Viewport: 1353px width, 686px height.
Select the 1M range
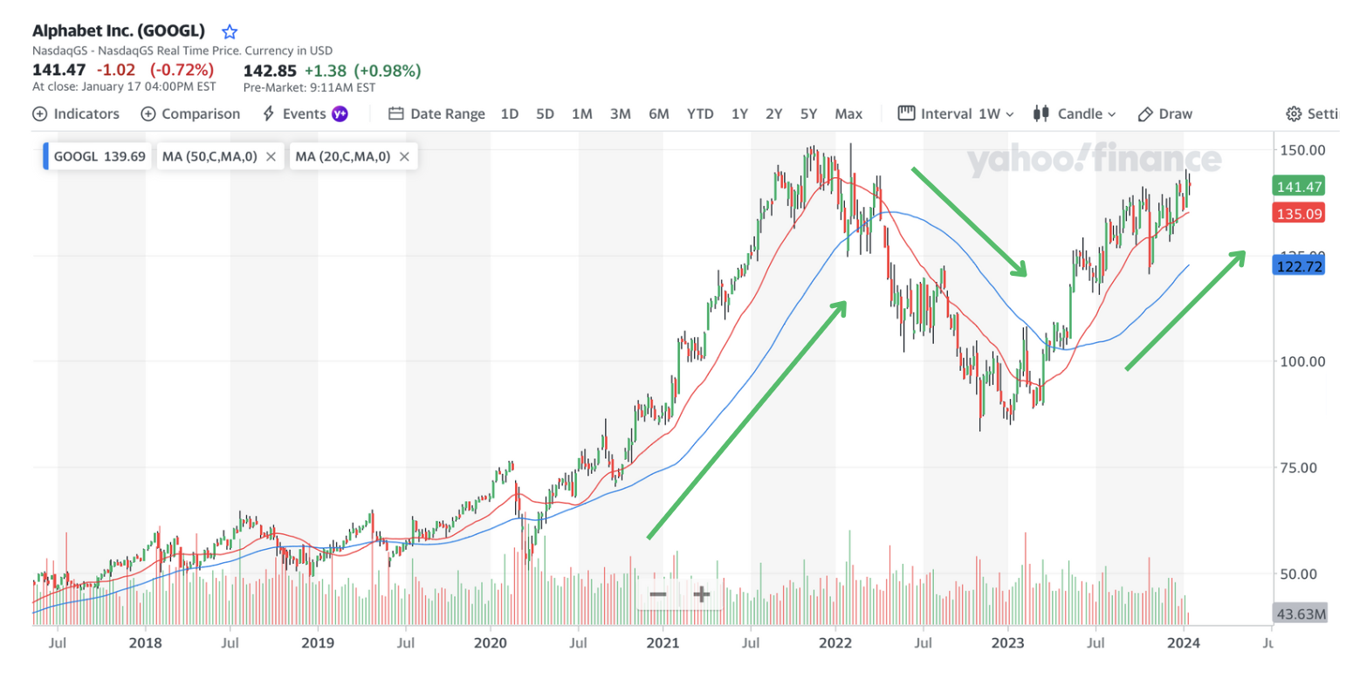tap(582, 113)
